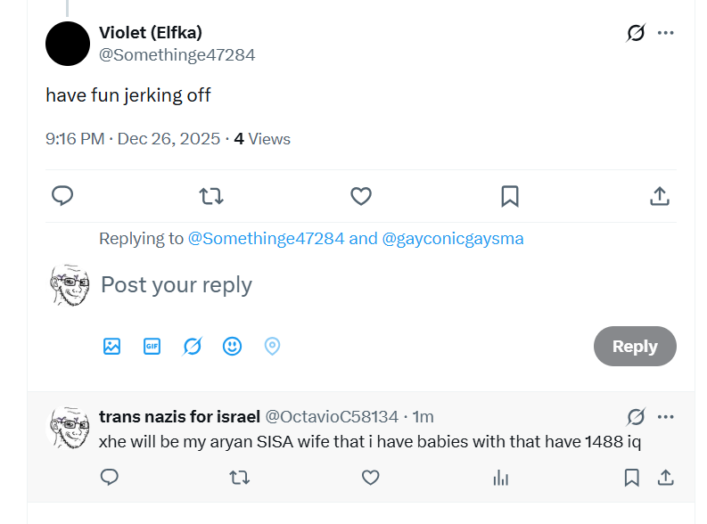Viewport: 707px width, 524px height.
Task: Like the main post by Violet
Action: pyautogui.click(x=360, y=196)
